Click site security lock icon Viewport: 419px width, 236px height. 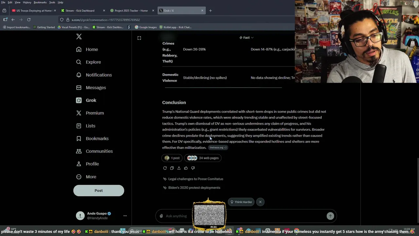pos(68,20)
